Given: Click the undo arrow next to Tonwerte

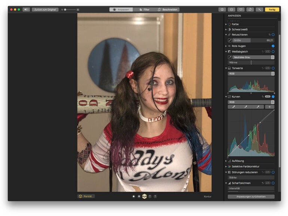Looking at the screenshot, I should click(263, 68).
